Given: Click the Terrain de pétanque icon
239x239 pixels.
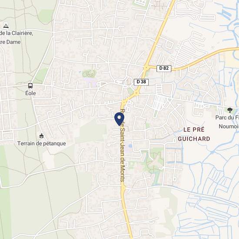Looking at the screenshot, I should pyautogui.click(x=41, y=136).
